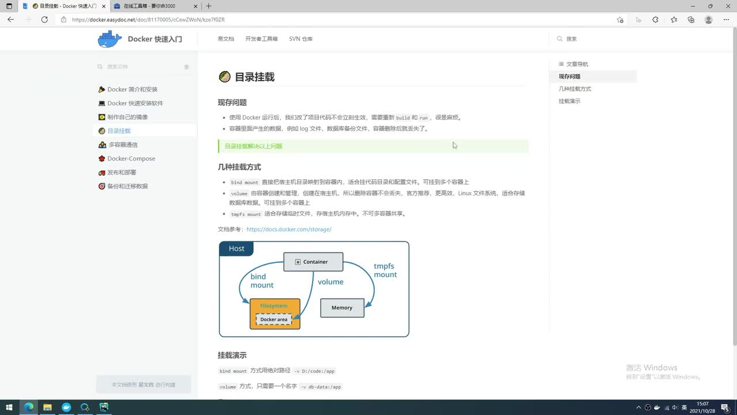Image resolution: width=737 pixels, height=415 pixels.
Task: Click the 挂载演示 heading
Action: tap(232, 355)
